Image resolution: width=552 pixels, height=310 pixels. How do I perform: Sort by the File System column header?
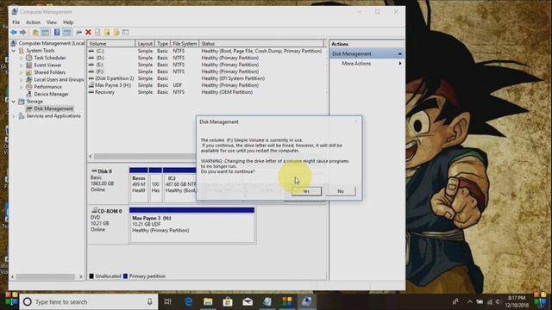point(185,44)
